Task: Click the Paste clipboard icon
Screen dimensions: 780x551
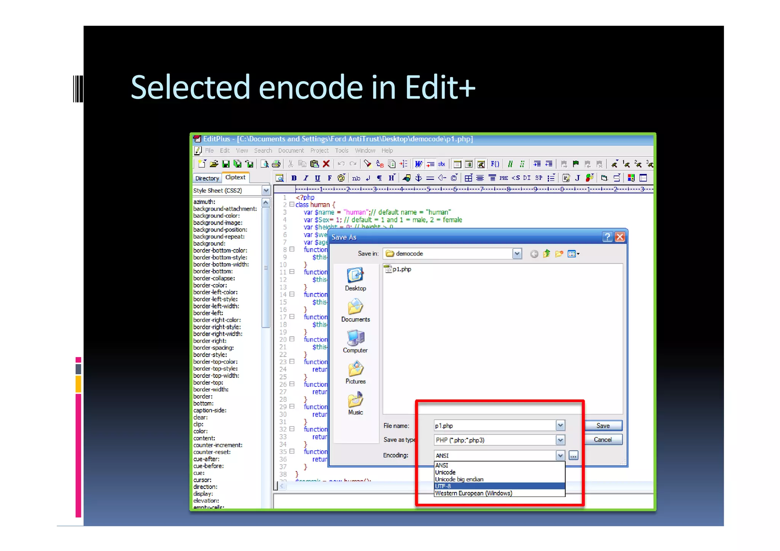Action: [x=314, y=164]
